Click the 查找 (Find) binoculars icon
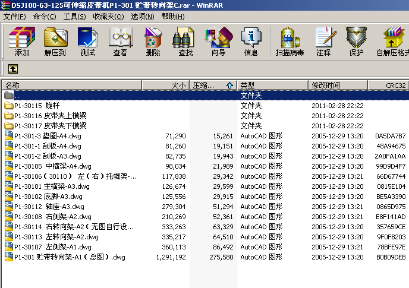The image size is (409, 288). [x=185, y=42]
